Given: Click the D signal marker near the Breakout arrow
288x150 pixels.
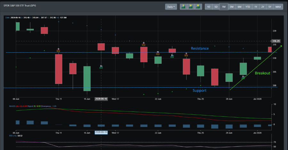Looking at the screenshot, I should pos(243,77).
